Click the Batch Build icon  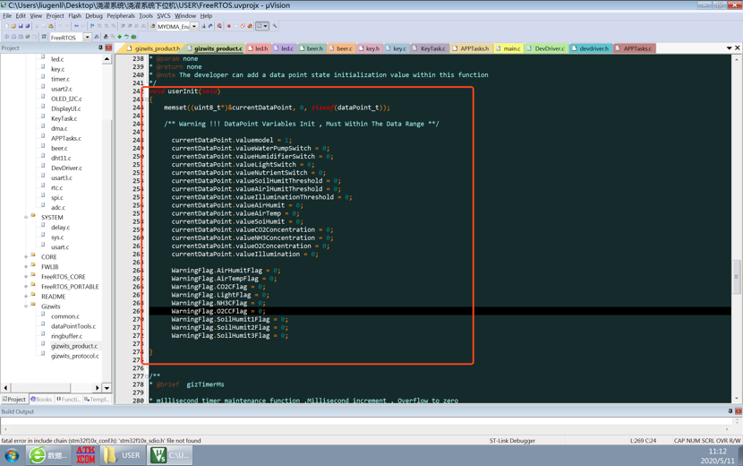click(28, 37)
